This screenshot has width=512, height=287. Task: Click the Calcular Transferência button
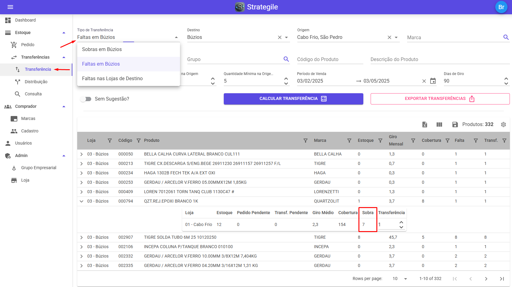(x=293, y=99)
